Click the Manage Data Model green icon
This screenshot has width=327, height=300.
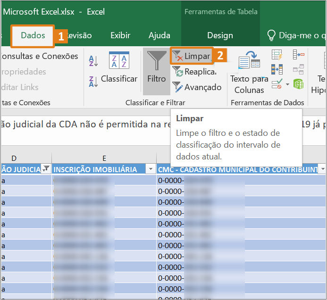pyautogui.click(x=298, y=84)
